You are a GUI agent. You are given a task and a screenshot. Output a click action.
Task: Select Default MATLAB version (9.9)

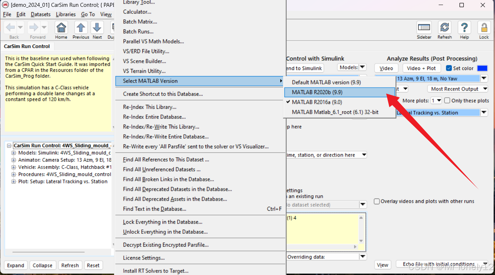tap(340, 82)
